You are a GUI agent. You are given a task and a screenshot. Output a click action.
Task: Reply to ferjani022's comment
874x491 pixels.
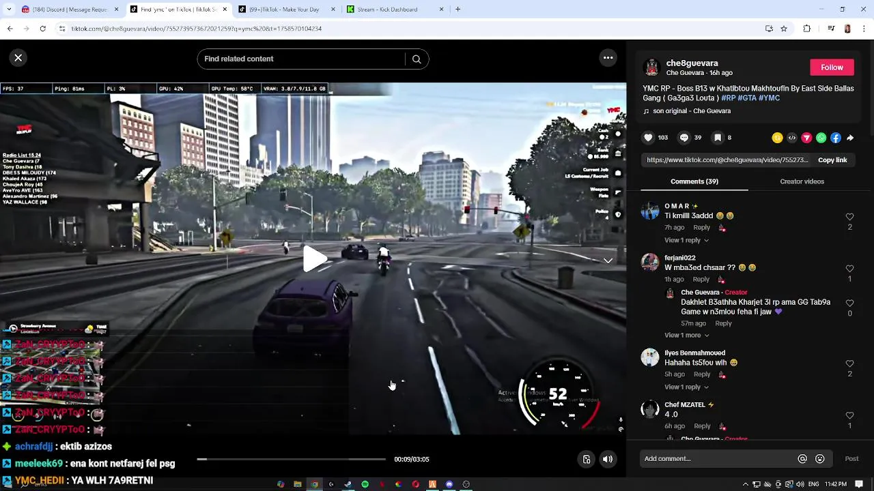pos(701,279)
